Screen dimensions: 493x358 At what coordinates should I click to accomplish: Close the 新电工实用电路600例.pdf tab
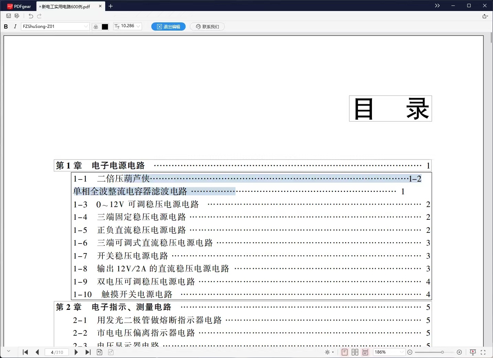pyautogui.click(x=100, y=6)
